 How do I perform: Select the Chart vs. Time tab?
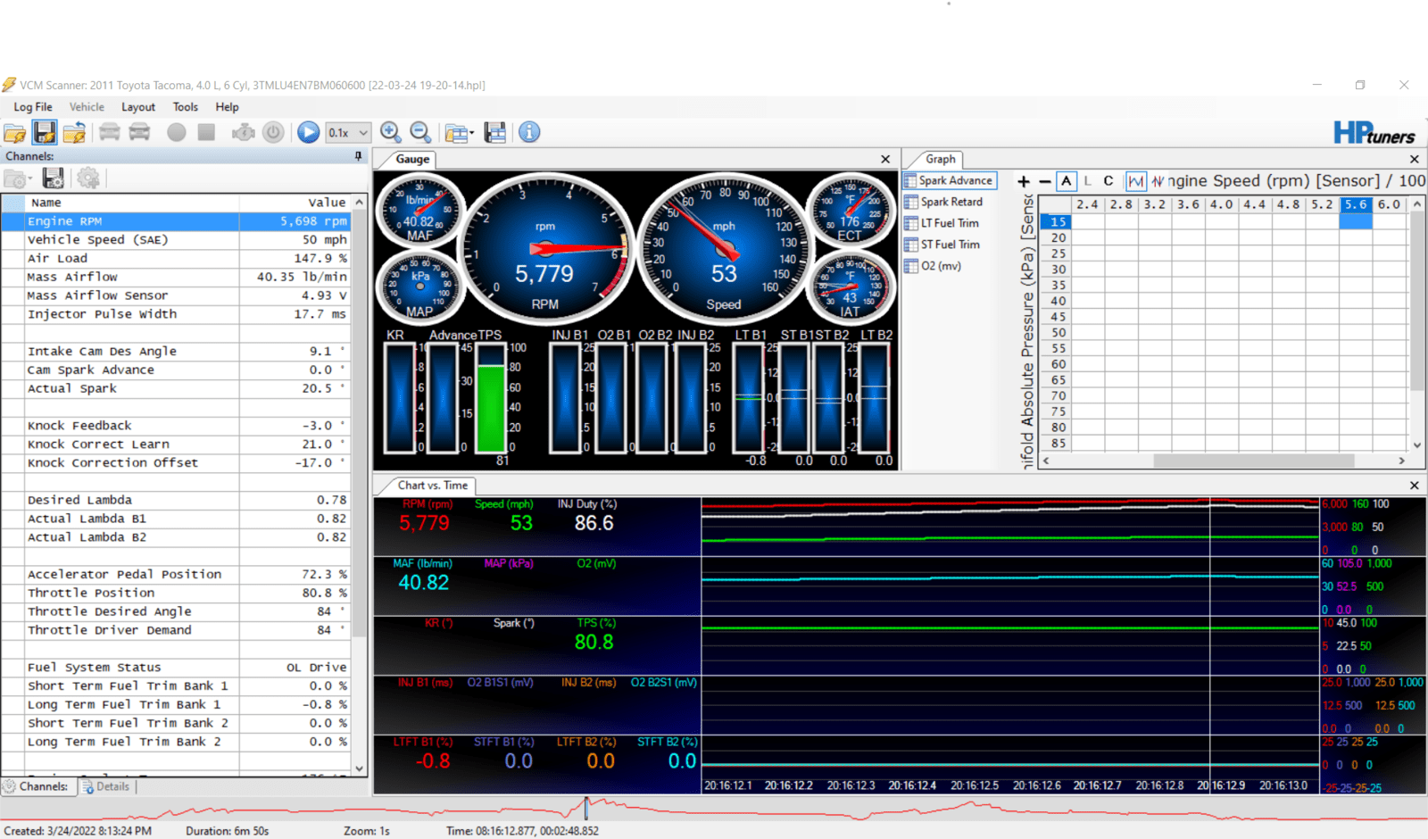point(433,486)
